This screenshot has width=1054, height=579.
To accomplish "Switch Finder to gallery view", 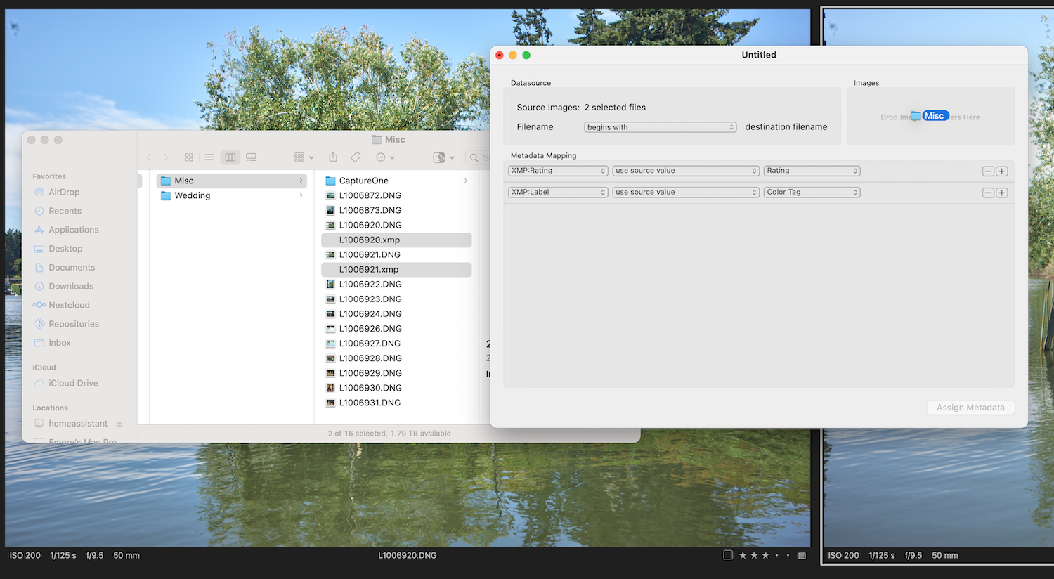I will click(x=251, y=157).
